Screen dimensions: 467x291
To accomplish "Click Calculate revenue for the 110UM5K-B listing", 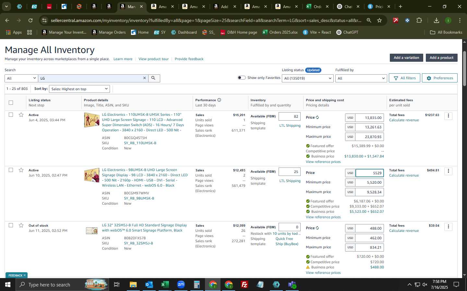I will tap(404, 120).
